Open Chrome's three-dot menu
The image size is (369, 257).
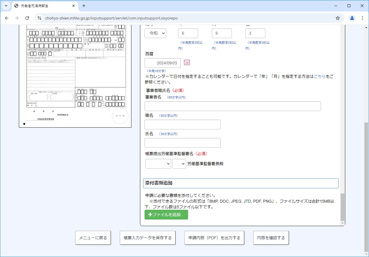tap(362, 18)
